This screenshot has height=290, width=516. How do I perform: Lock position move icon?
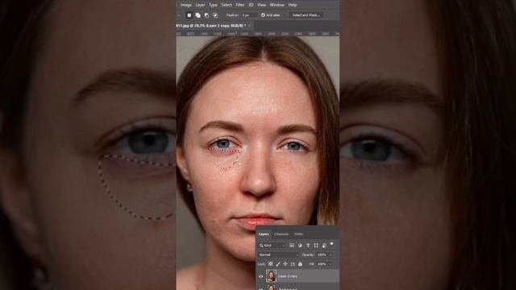pos(285,263)
